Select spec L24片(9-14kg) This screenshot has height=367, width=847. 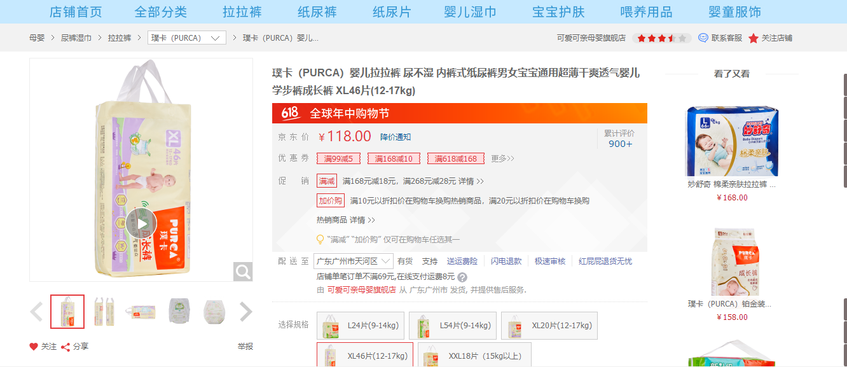coord(361,326)
